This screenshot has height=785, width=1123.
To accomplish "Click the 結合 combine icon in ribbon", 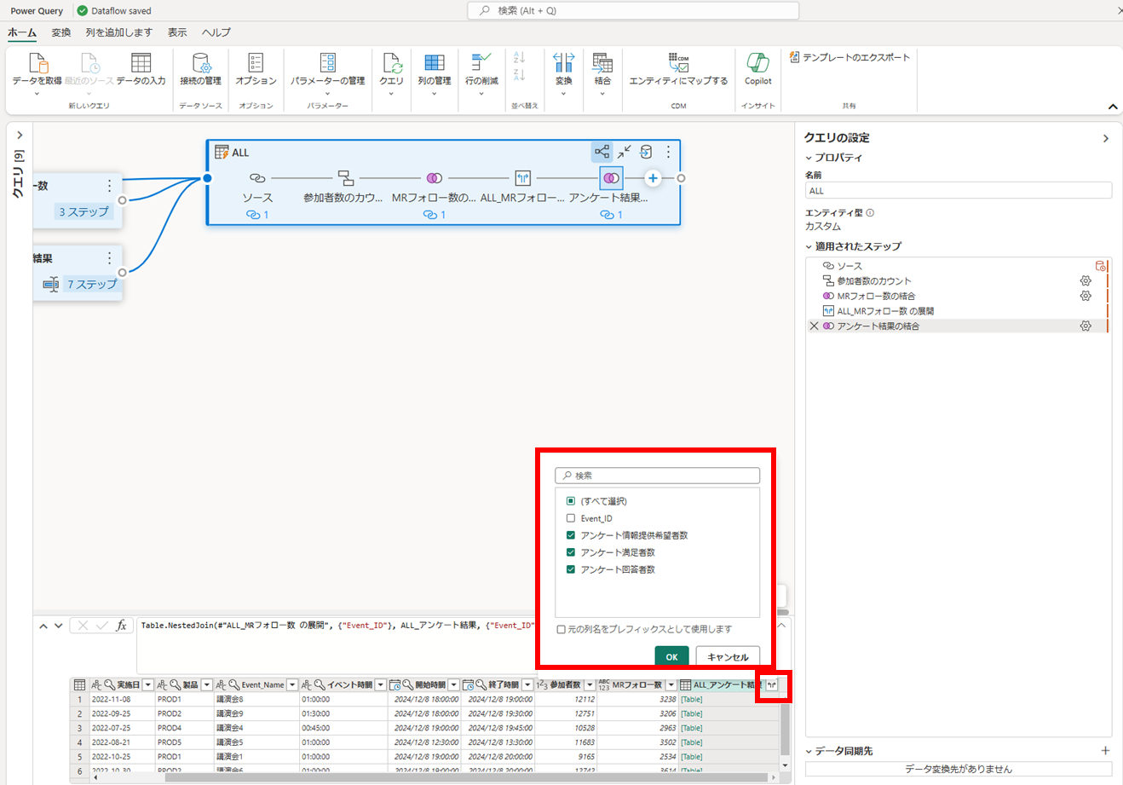I will click(602, 63).
